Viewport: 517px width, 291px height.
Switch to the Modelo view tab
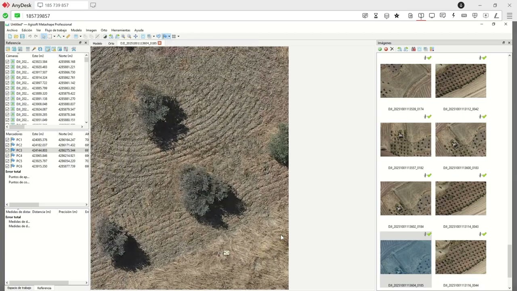click(x=97, y=43)
